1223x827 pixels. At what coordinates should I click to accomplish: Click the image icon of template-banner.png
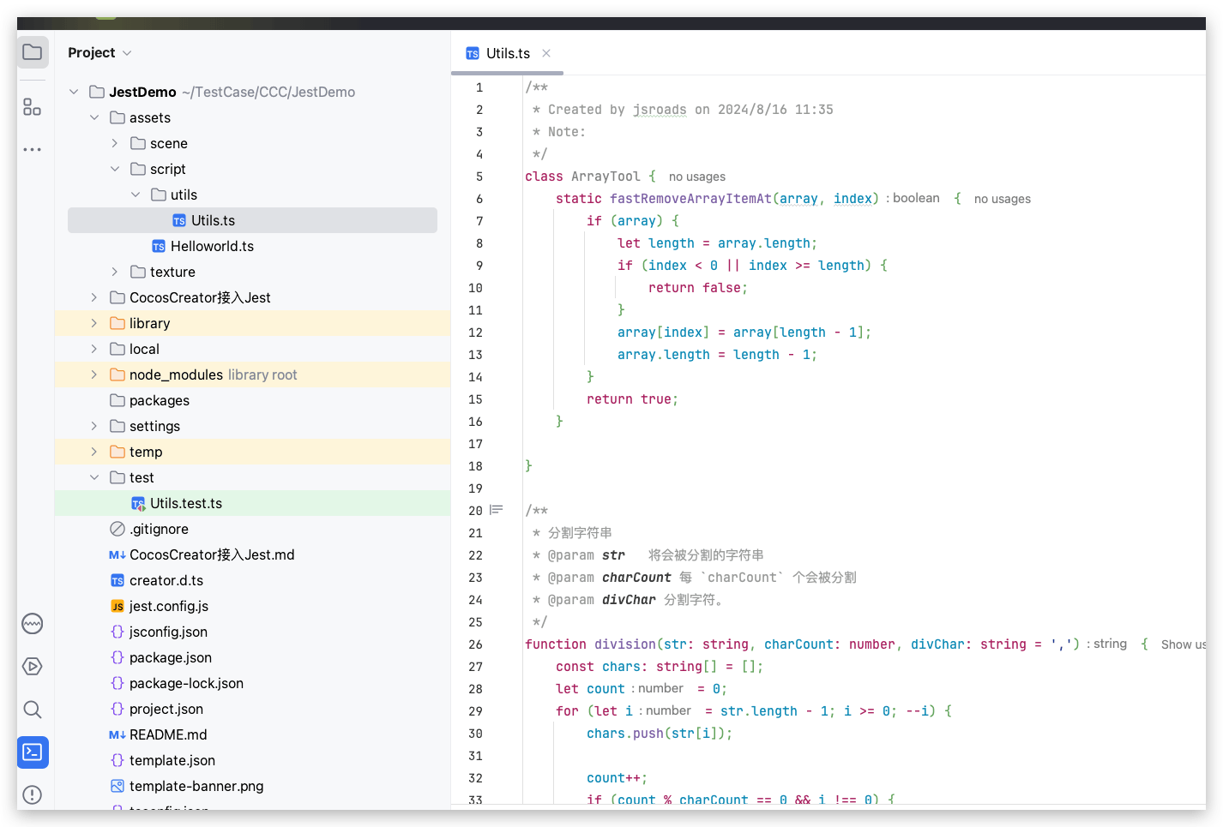click(x=117, y=786)
